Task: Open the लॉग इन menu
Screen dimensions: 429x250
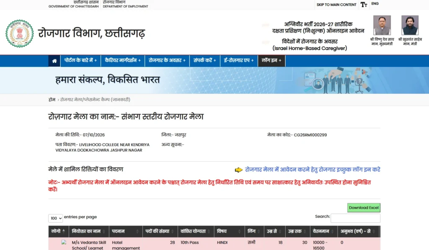Action: (271, 60)
